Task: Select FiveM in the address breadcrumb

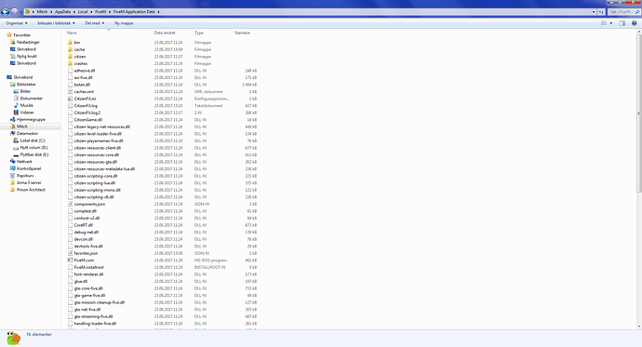Action: click(x=100, y=12)
